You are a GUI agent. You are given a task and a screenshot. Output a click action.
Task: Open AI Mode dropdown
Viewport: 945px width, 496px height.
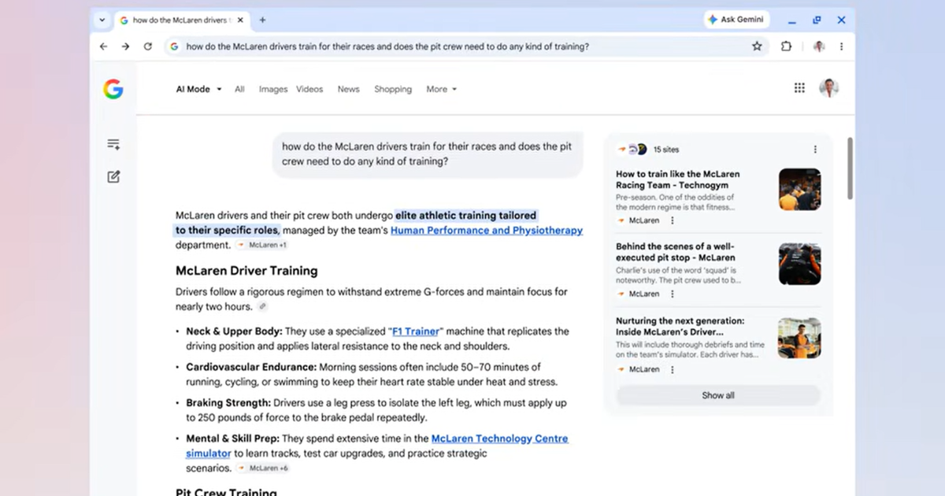coord(198,89)
